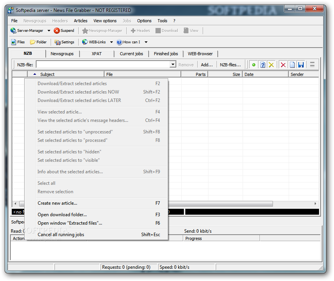Open the Settings toolbar button
Image resolution: width=334 pixels, height=281 pixels.
pyautogui.click(x=64, y=42)
